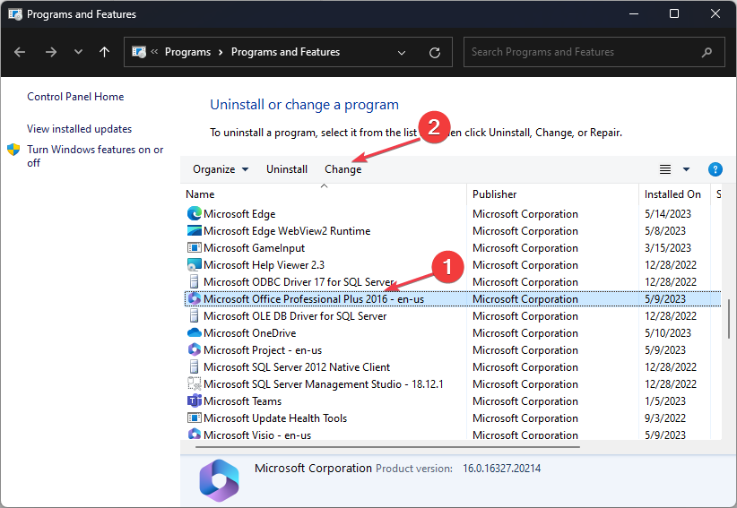Select the Microsoft Edge icon

(x=195, y=213)
